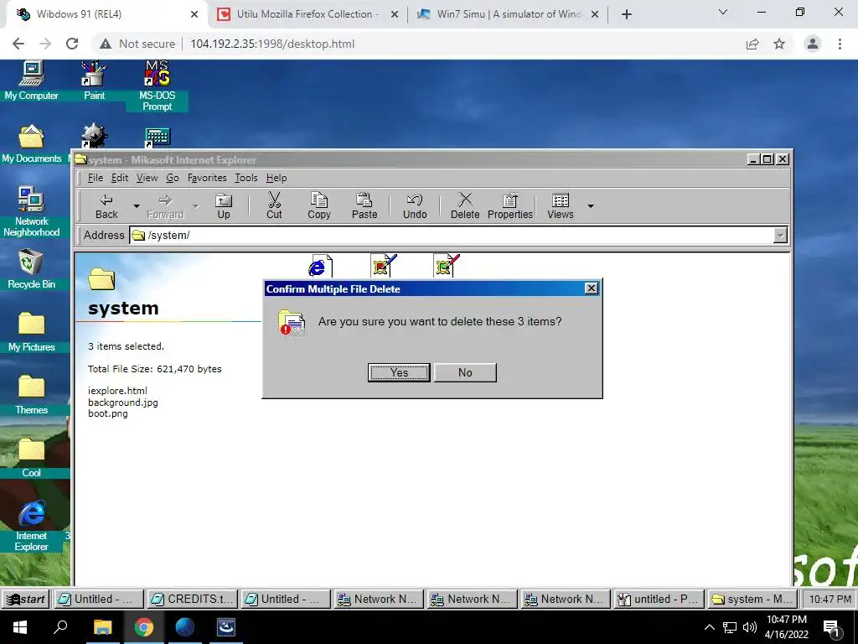Screen dimensions: 858x644
Task: Click the Forward toolbar icon
Action: [165, 206]
